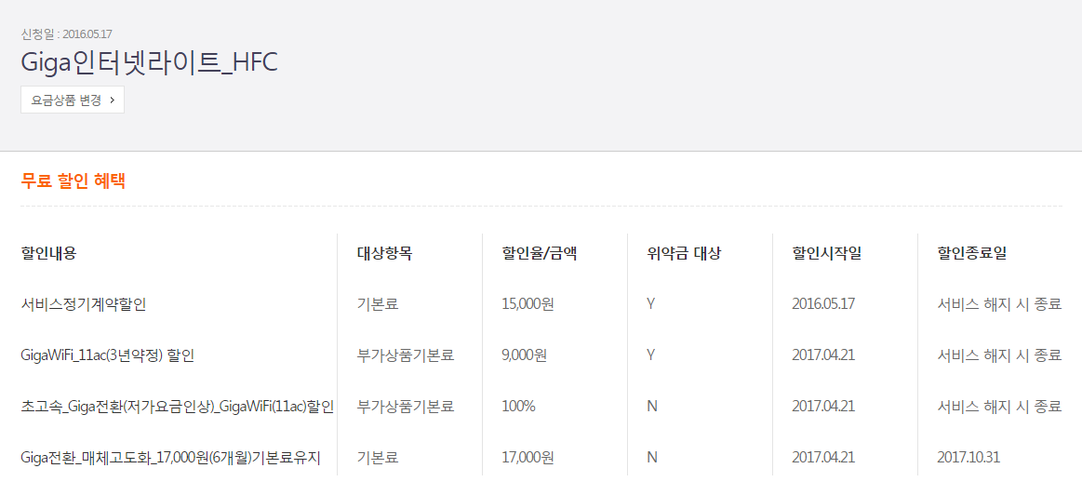Click the 2017.10.31 discount end date
The image size is (1082, 495).
pos(968,458)
